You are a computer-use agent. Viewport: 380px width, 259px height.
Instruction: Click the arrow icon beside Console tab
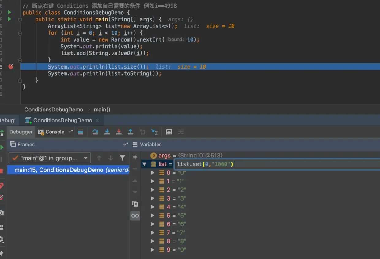70,132
